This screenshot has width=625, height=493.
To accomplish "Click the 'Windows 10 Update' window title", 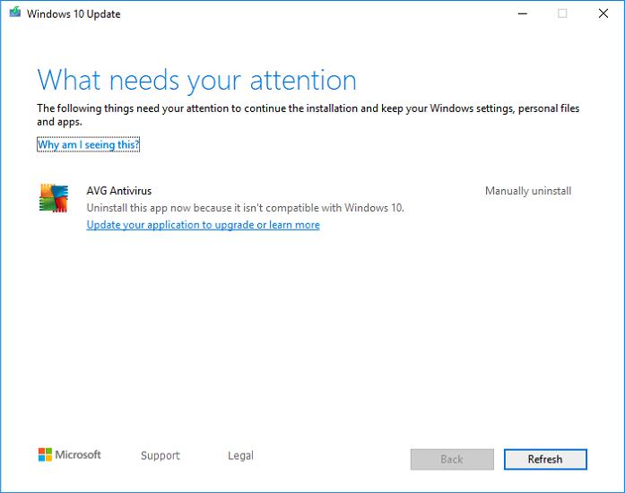I will pyautogui.click(x=74, y=14).
